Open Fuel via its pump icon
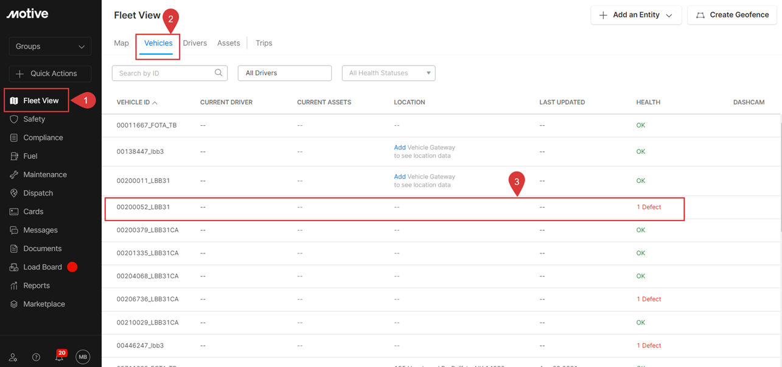 click(x=14, y=156)
